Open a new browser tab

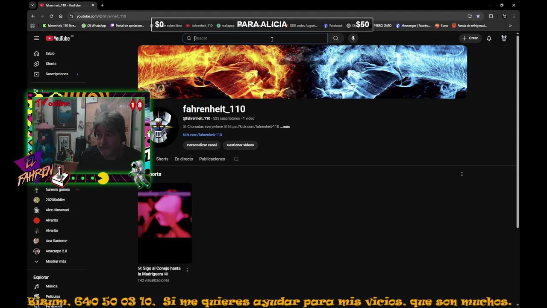(102, 5)
